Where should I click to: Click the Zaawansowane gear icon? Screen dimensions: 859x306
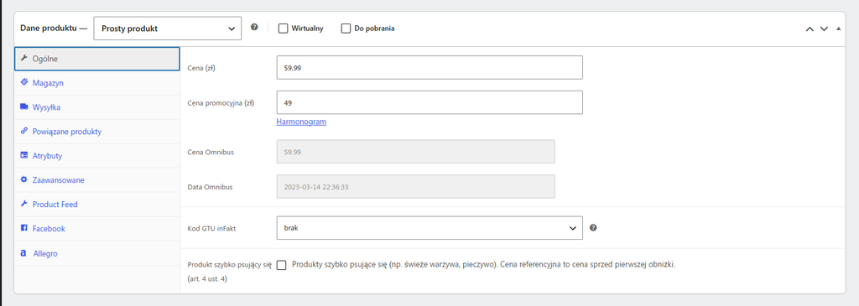23,179
